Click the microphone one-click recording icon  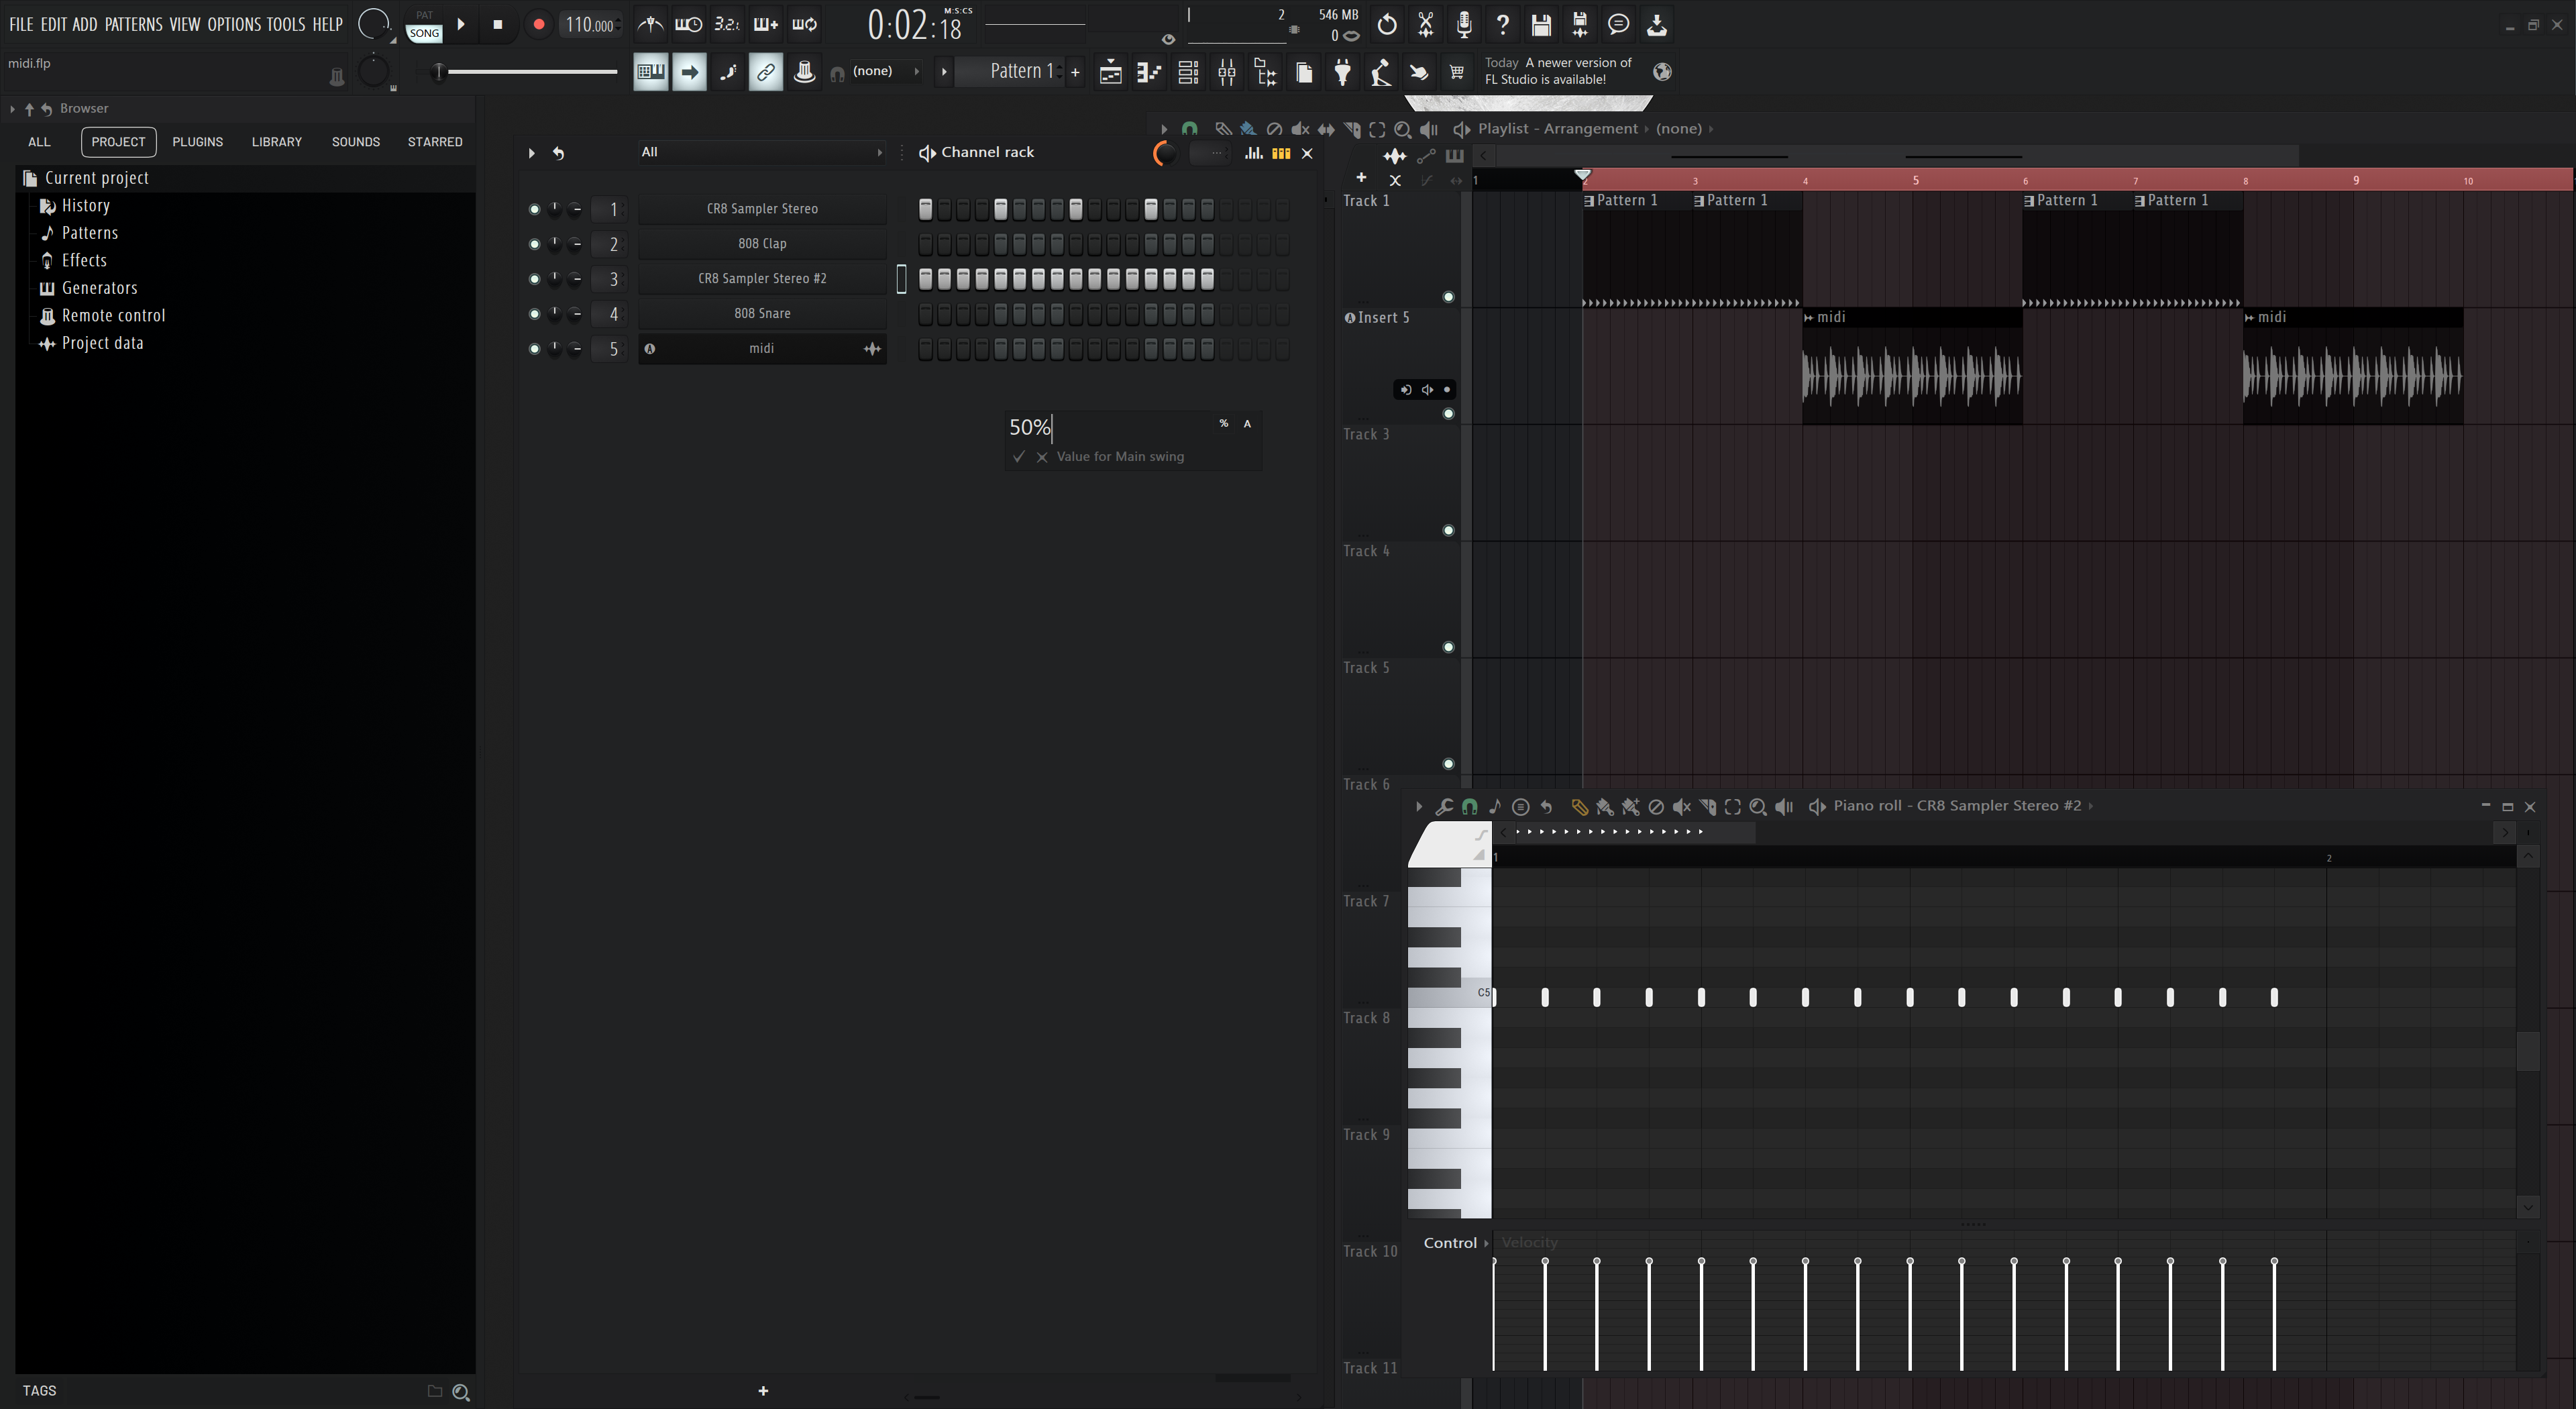[x=1464, y=24]
